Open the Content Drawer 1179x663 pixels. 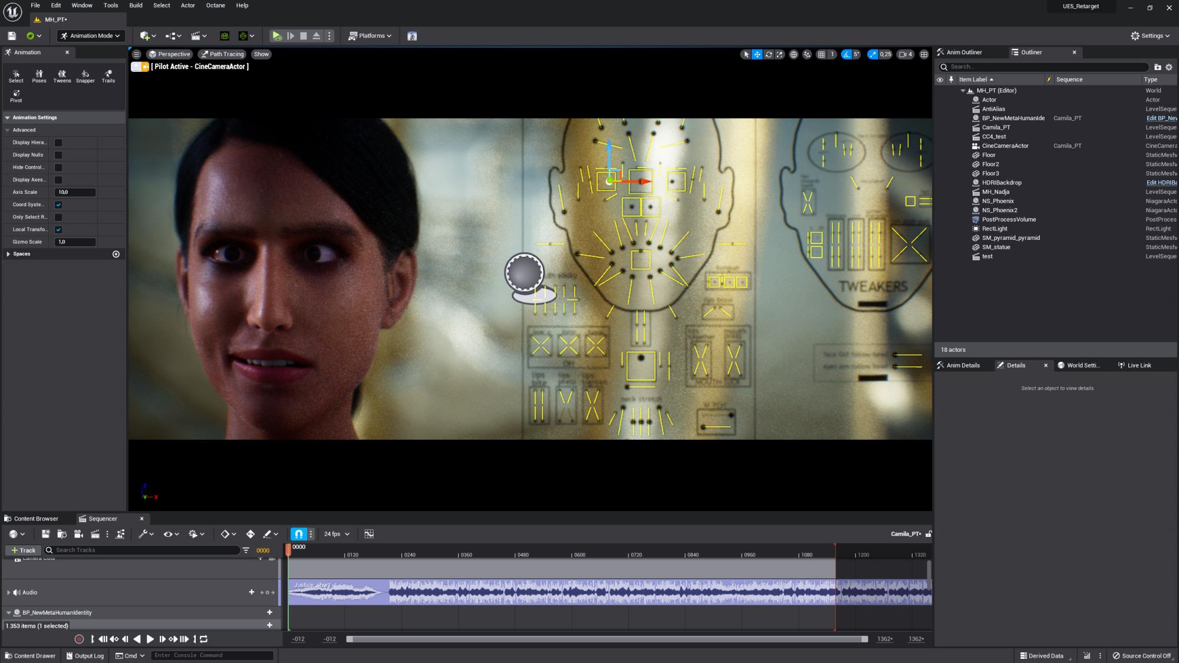[x=30, y=656]
